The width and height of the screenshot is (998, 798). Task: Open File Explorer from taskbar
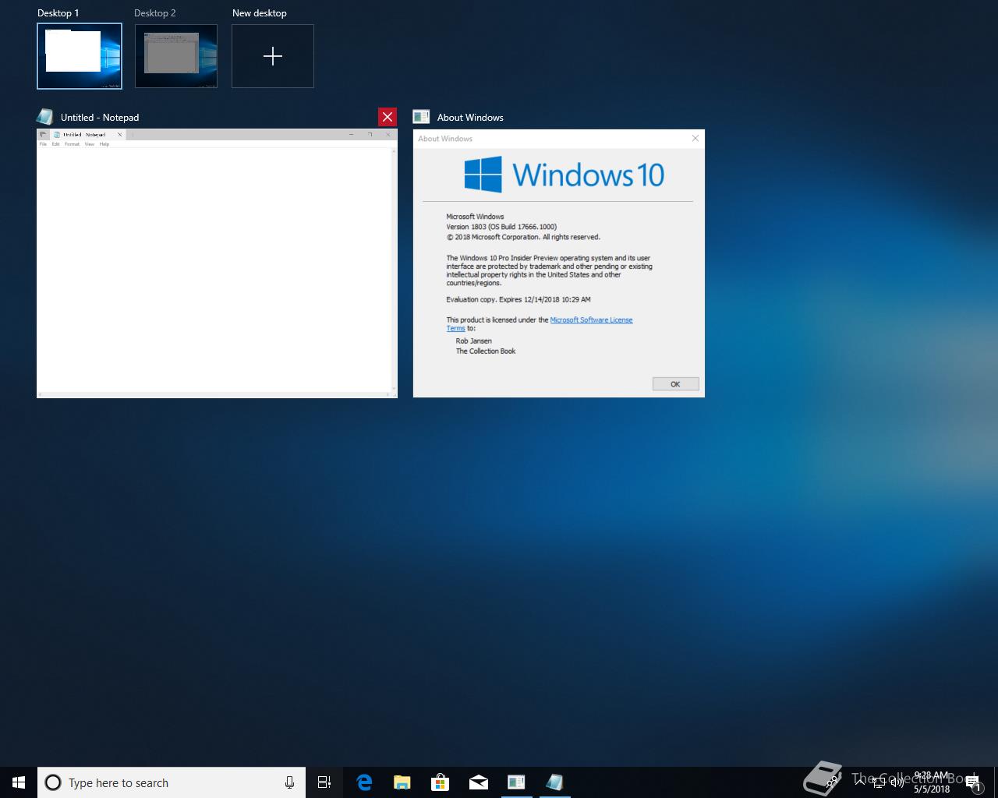[402, 782]
